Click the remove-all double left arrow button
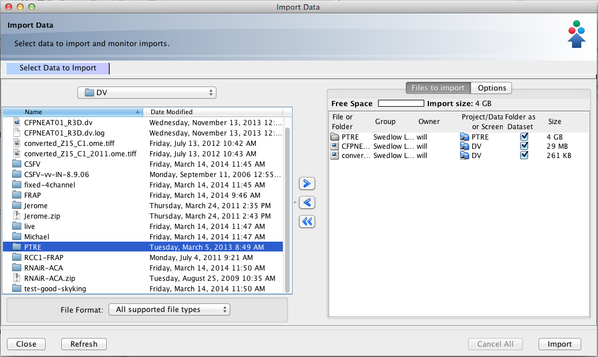The height and width of the screenshot is (357, 598). [307, 221]
